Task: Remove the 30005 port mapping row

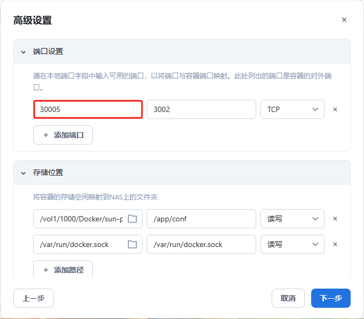Action: 335,109
